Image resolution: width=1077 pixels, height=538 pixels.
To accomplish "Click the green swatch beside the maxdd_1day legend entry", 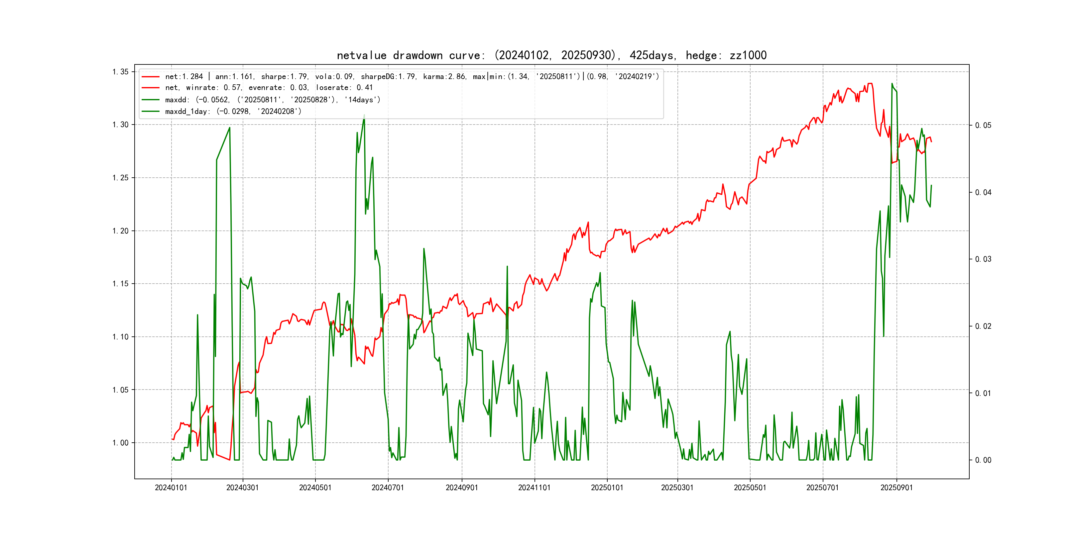I will pyautogui.click(x=151, y=112).
